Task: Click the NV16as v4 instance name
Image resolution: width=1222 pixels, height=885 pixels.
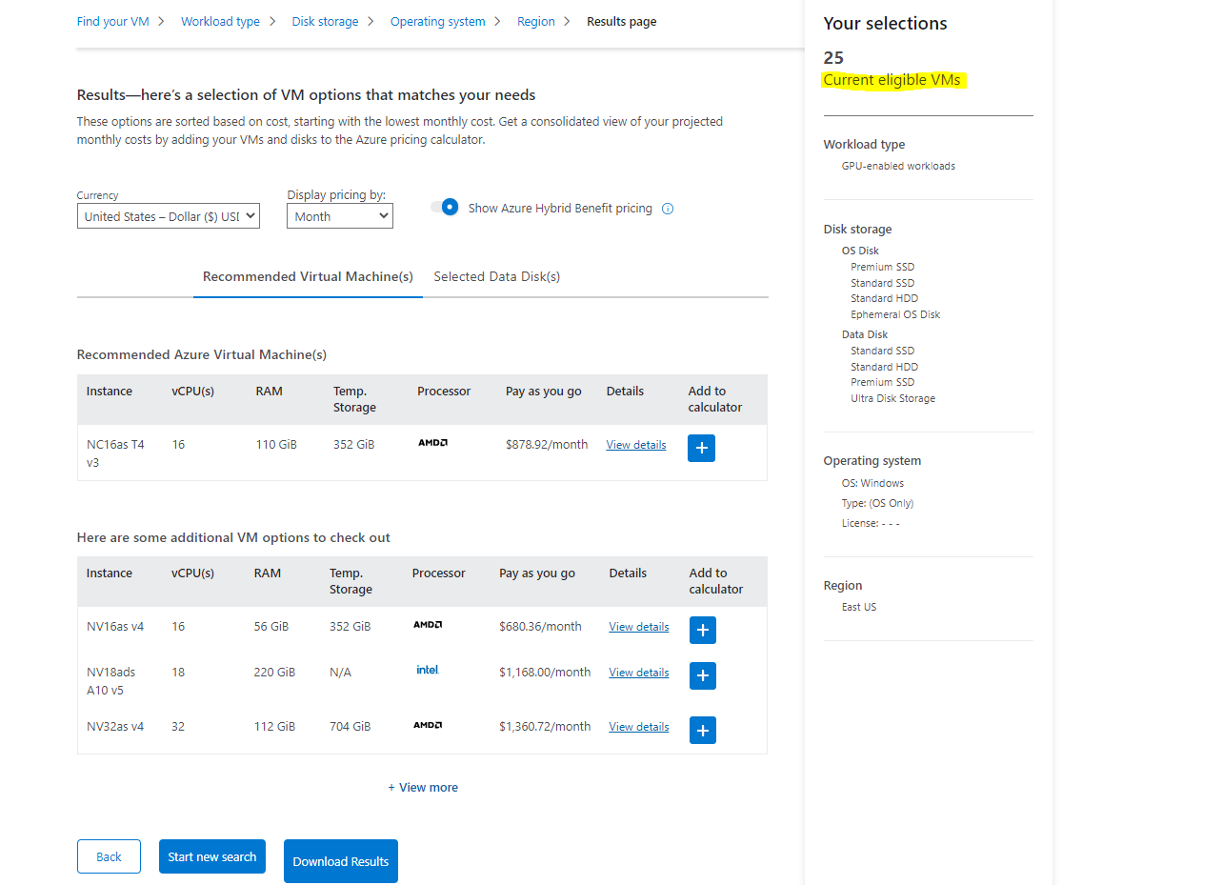Action: coord(115,627)
